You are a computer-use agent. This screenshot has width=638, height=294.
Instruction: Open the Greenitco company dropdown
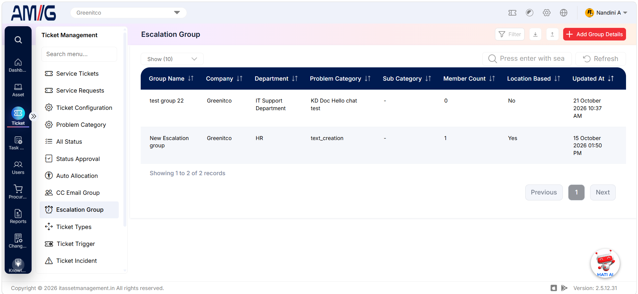tap(128, 13)
